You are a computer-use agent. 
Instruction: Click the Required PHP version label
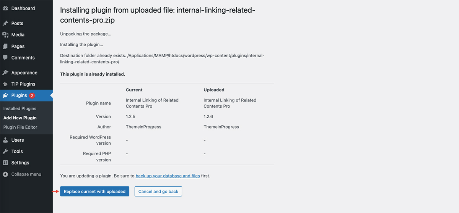97,157
